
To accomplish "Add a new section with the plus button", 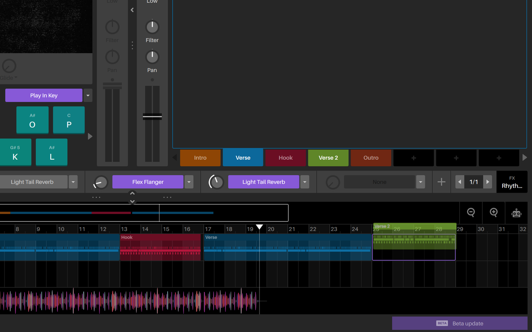I will [x=414, y=158].
